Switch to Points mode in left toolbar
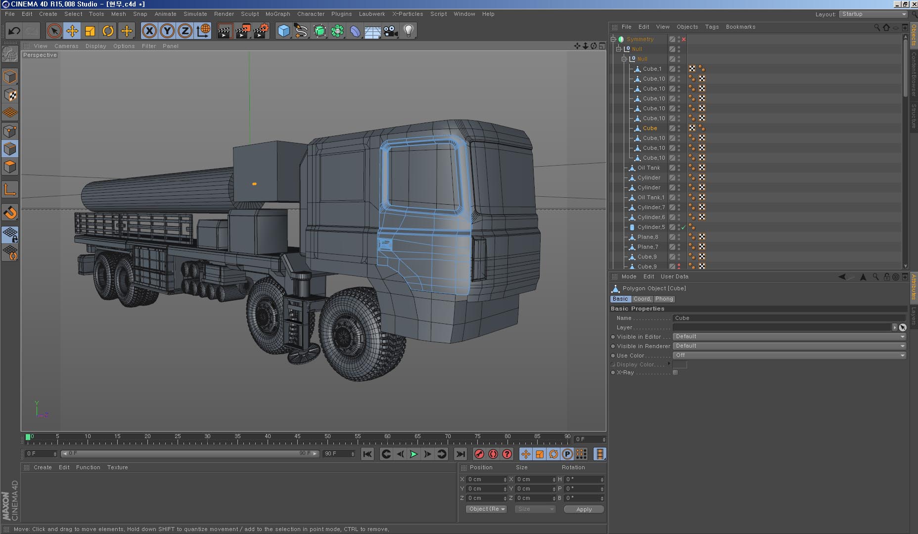The image size is (918, 534). [x=10, y=131]
